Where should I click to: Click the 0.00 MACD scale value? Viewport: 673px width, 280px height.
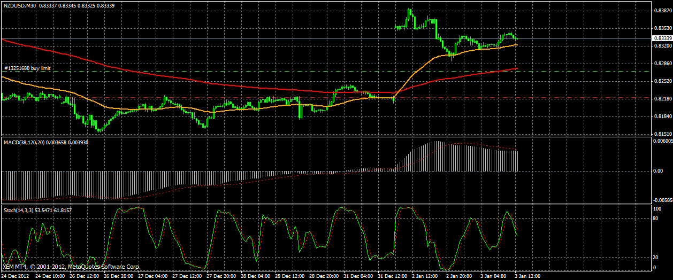pos(659,171)
